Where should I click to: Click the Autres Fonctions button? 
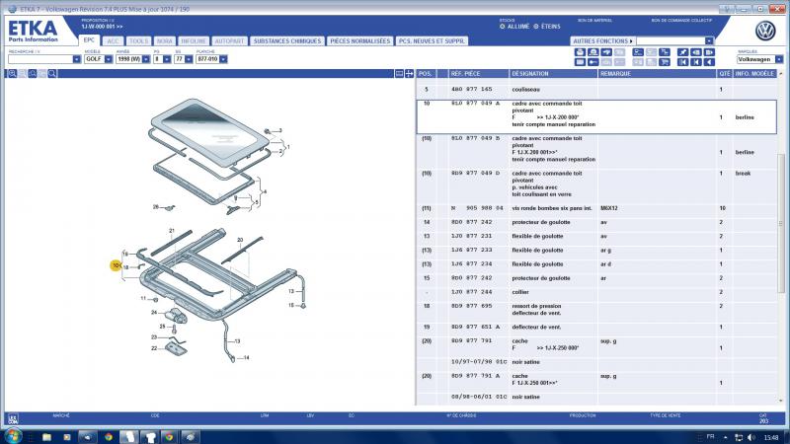point(602,40)
